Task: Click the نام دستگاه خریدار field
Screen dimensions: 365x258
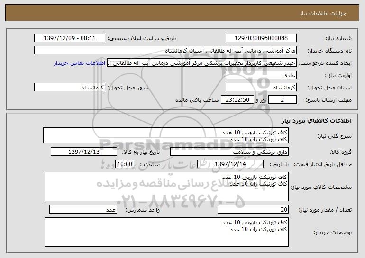Action: 165,51
